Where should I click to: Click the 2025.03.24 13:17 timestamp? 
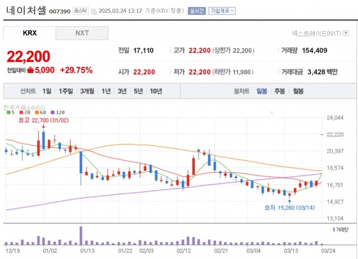[120, 11]
